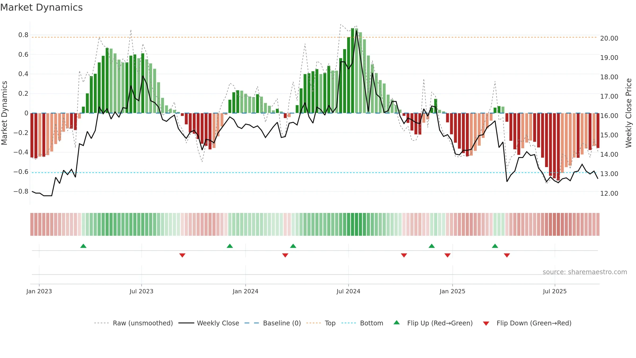The width and height of the screenshot is (636, 358).
Task: Click the last red heatmap strip cell
Action: [598, 224]
